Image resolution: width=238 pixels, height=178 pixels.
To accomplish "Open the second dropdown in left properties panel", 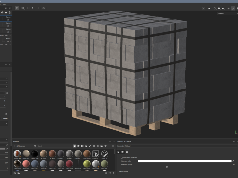I will [x=4, y=83].
